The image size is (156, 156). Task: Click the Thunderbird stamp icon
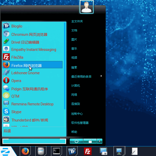pos(6,119)
